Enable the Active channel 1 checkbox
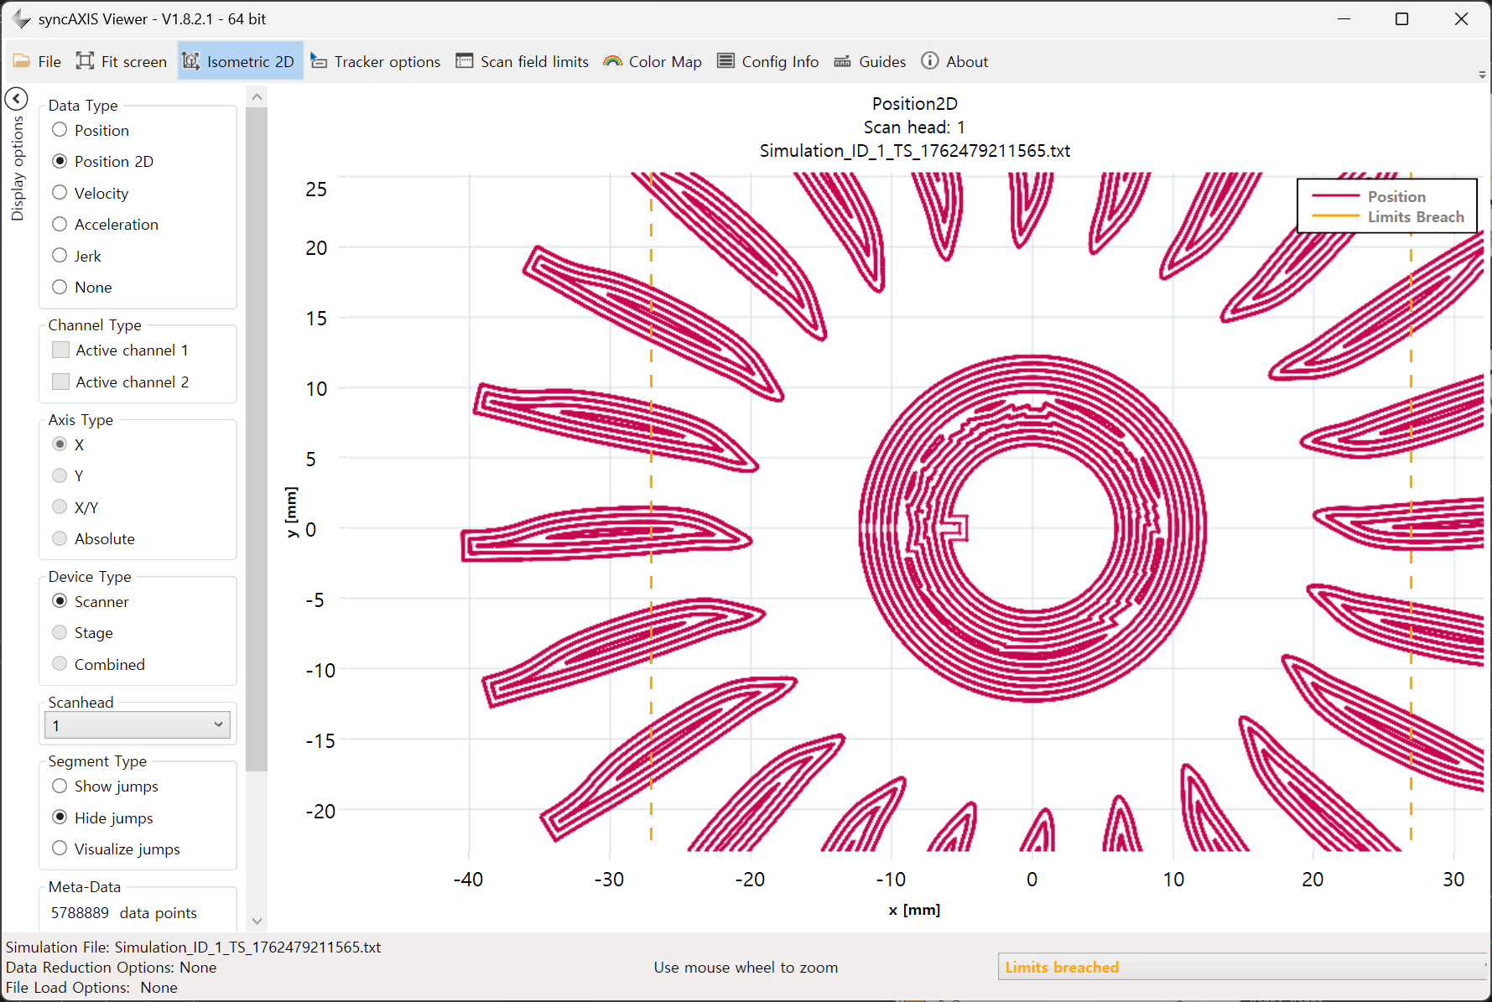1492x1002 pixels. pos(61,350)
